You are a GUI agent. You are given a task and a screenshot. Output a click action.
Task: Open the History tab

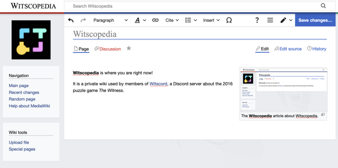click(316, 49)
